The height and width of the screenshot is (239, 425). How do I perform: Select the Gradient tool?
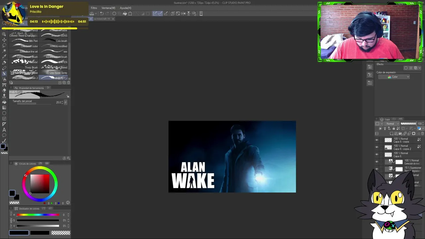pyautogui.click(x=4, y=108)
